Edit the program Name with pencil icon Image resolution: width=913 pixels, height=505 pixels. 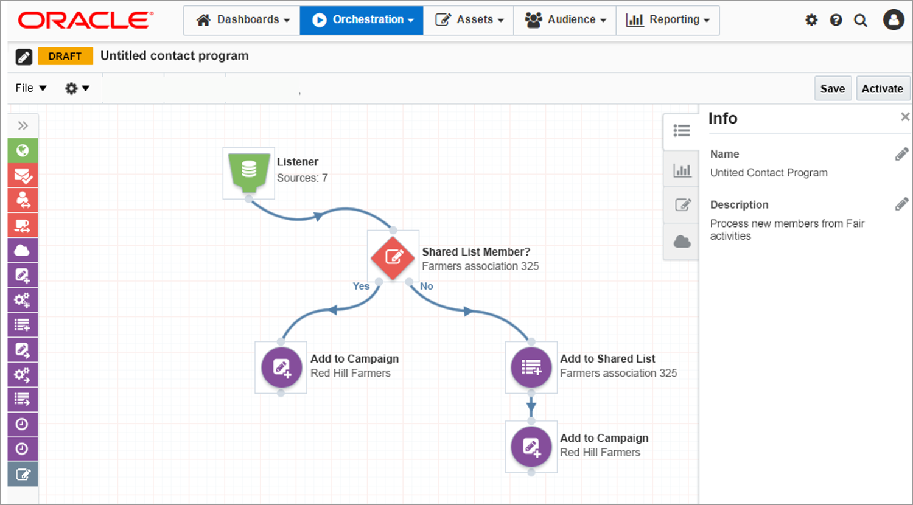[902, 154]
